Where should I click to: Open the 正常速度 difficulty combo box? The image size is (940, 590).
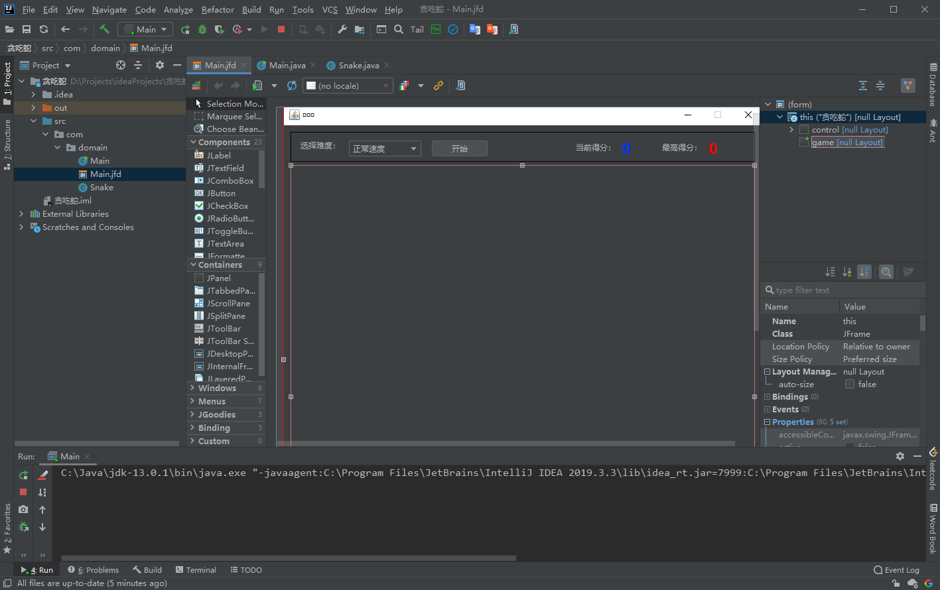click(x=385, y=148)
